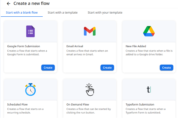The width and height of the screenshot is (178, 118).
Task: Click the Google Forms purple document icon
Action: click(30, 31)
